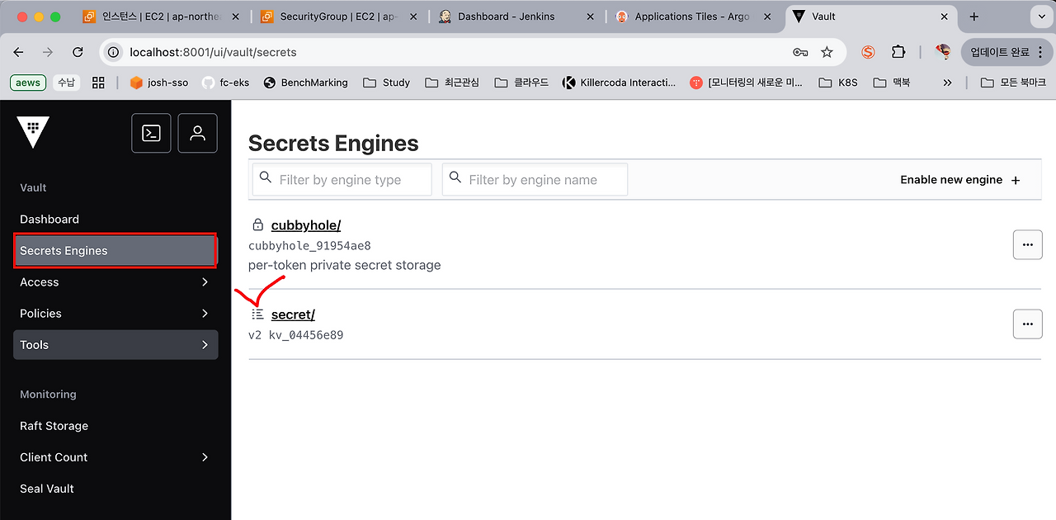Go forward with the browser forward arrow
Screen dimensions: 1056x520
coord(48,52)
